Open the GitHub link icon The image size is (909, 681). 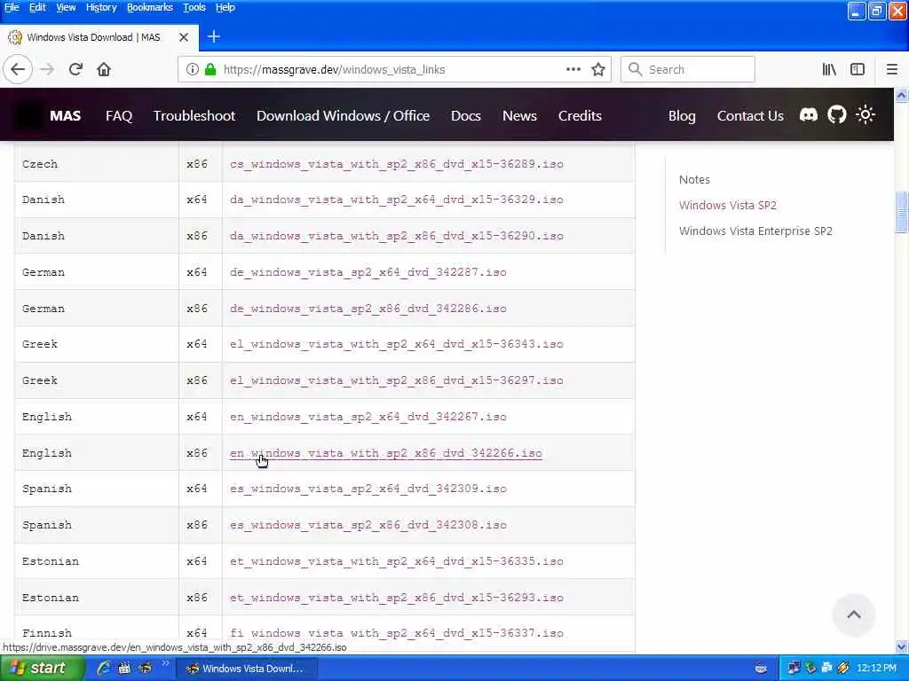coord(836,114)
